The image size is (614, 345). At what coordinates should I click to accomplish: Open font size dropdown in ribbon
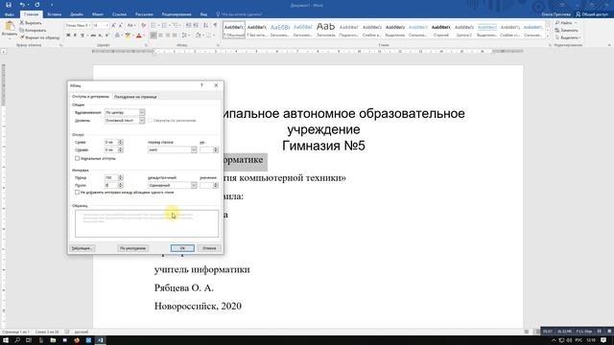(106, 26)
